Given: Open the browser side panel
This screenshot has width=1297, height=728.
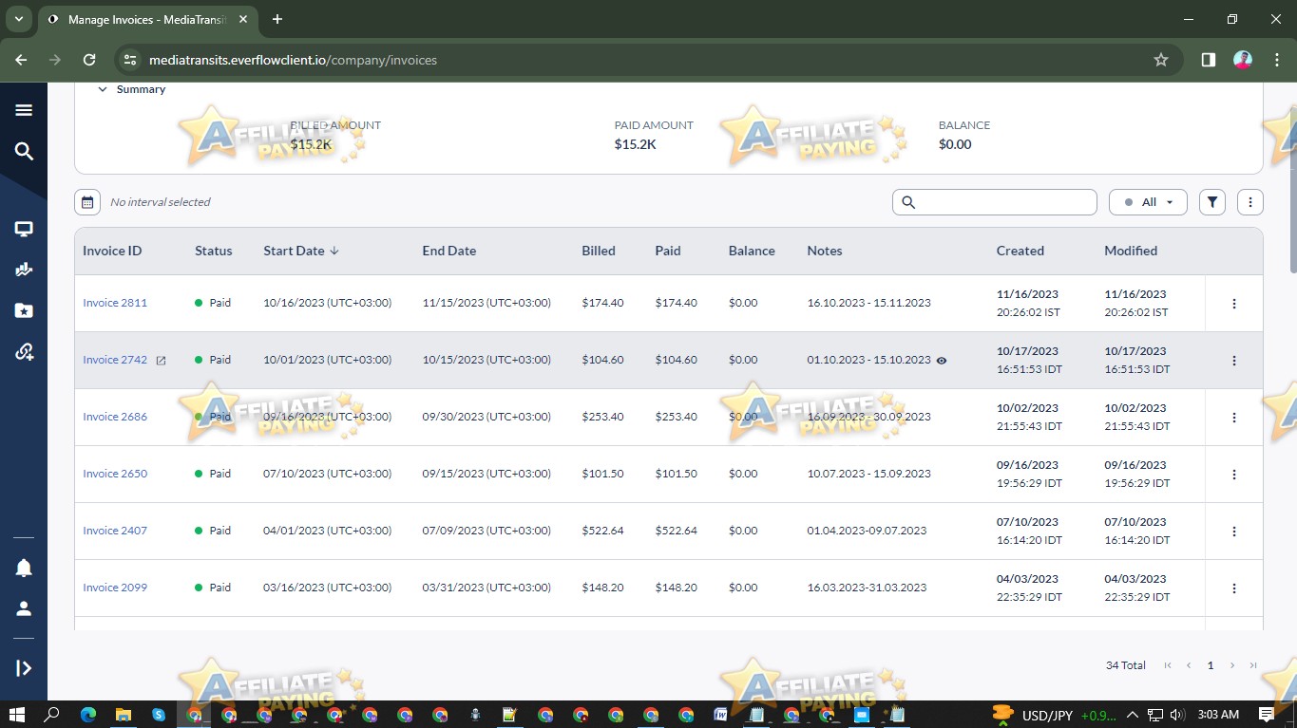Looking at the screenshot, I should 1208,60.
